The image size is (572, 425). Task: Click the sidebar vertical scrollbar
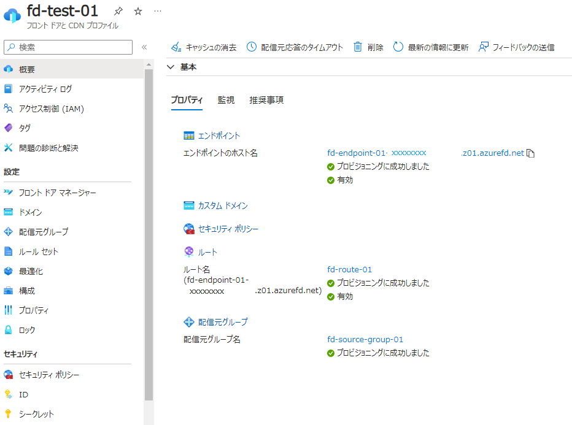point(149,235)
